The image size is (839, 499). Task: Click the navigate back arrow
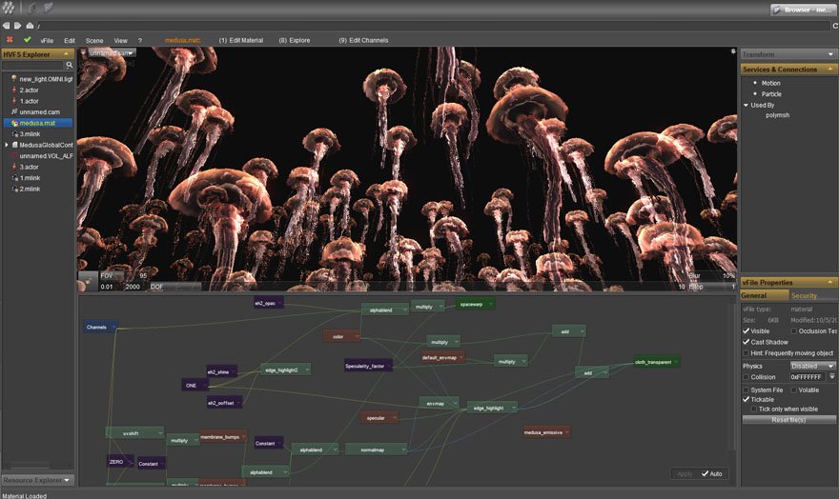(x=6, y=25)
